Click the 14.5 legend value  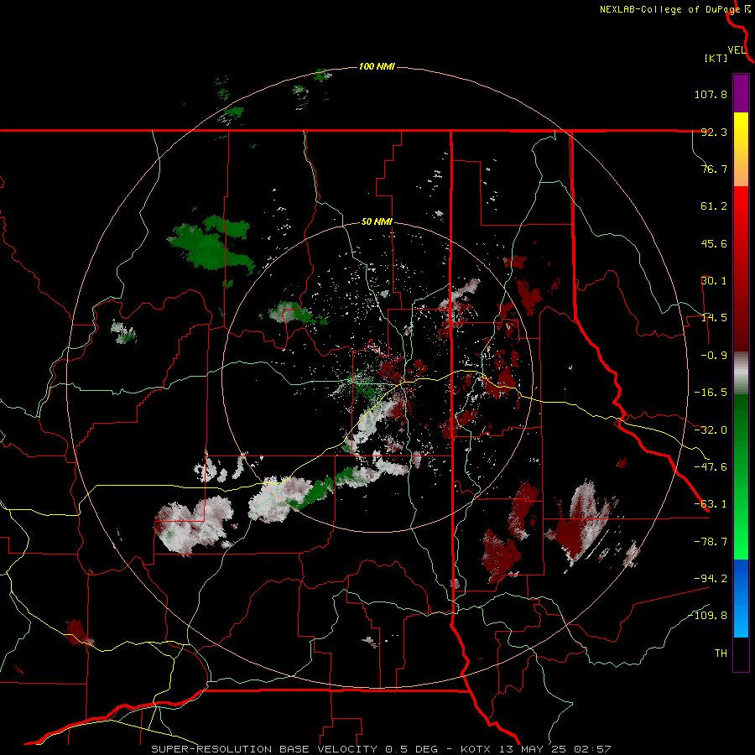(714, 318)
